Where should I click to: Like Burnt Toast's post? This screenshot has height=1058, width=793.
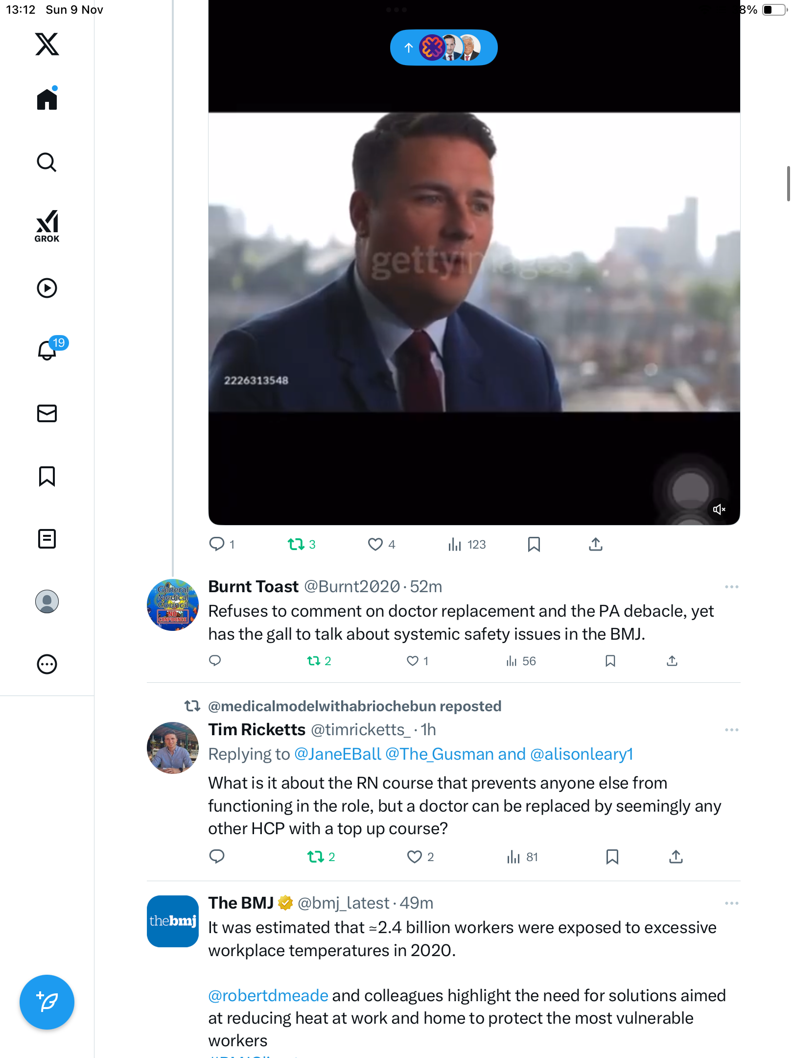point(413,661)
